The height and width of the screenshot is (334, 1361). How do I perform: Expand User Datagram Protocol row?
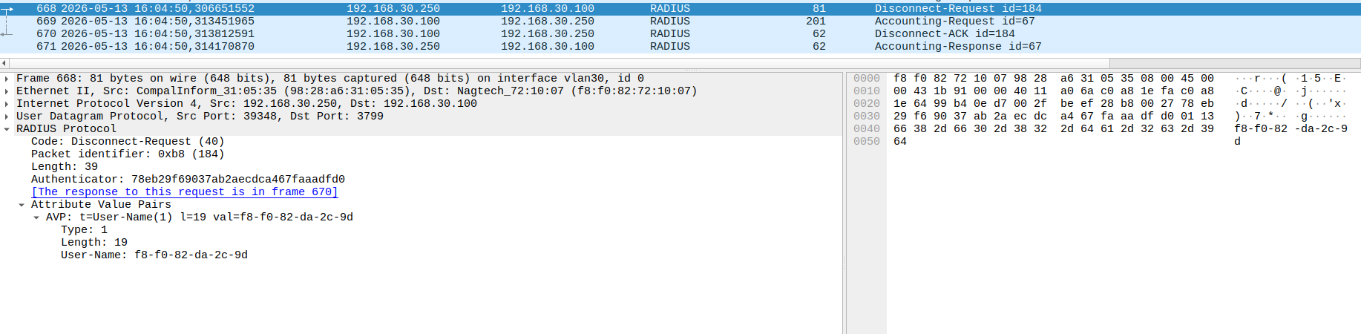tap(7, 117)
